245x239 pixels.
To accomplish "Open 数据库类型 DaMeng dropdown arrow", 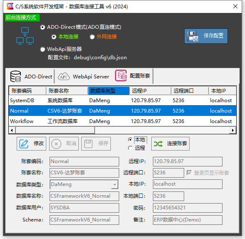I will click(x=115, y=184).
